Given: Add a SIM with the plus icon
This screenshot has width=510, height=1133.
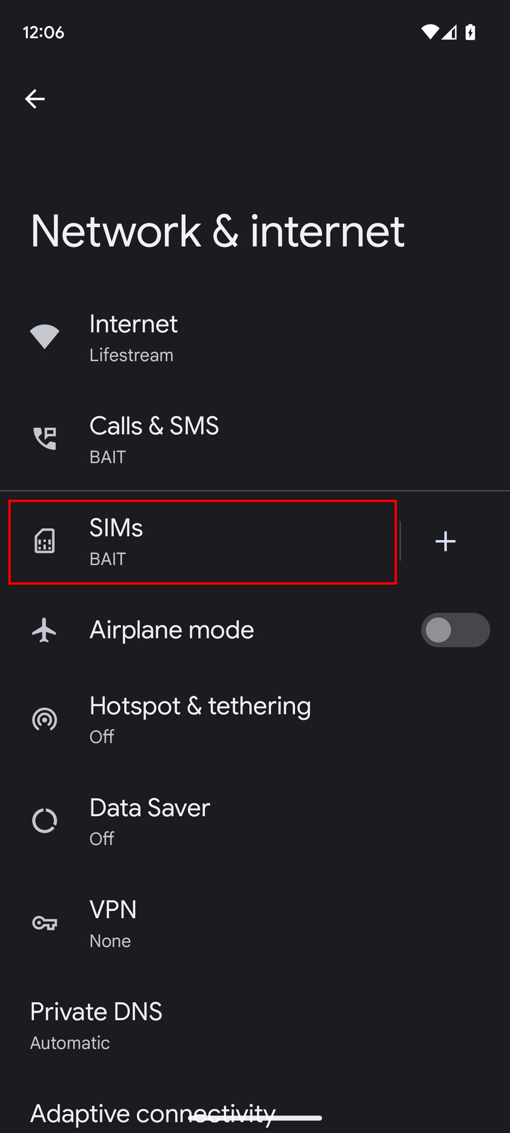Looking at the screenshot, I should (445, 541).
